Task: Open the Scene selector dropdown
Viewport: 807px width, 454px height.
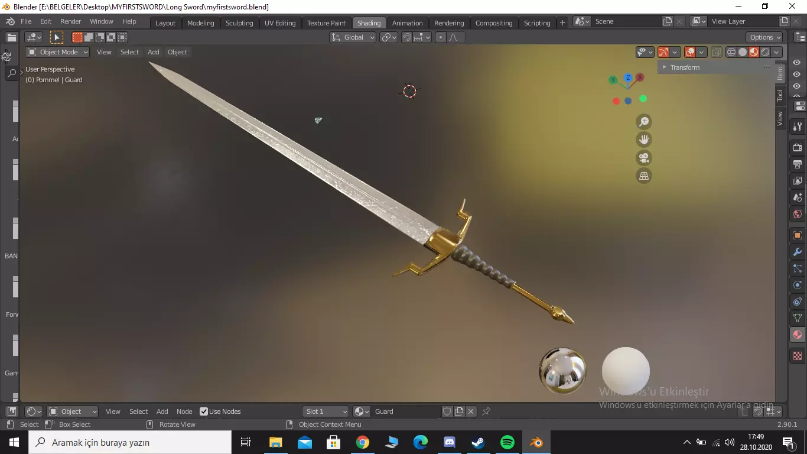Action: [581, 21]
